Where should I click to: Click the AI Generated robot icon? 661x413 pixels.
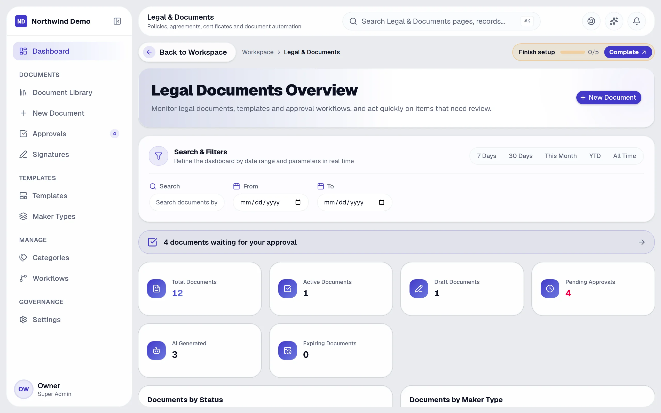156,351
